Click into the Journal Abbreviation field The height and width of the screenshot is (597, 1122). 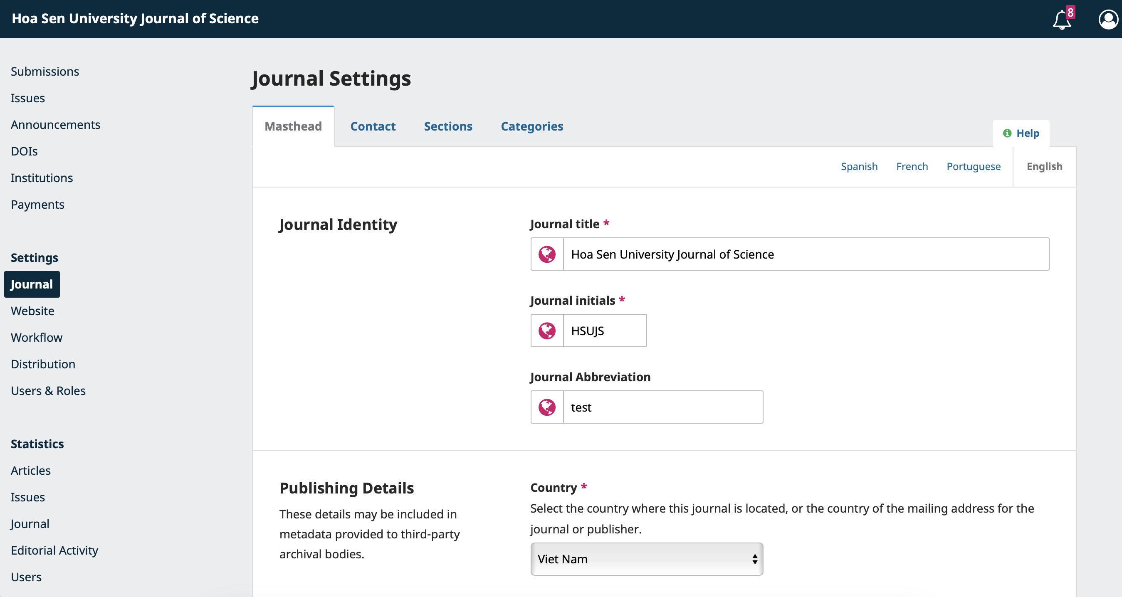[x=663, y=407]
